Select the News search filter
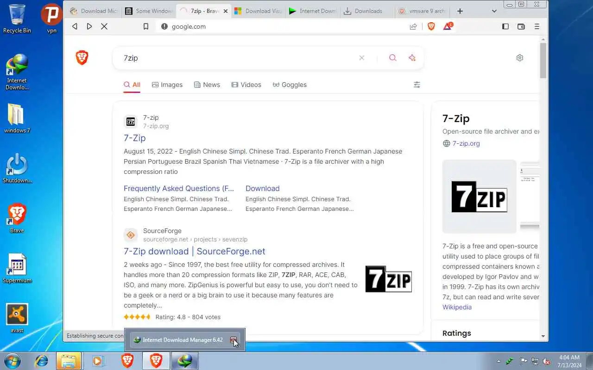This screenshot has height=370, width=593. pyautogui.click(x=207, y=85)
